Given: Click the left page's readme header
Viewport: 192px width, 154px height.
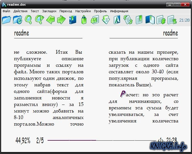Looking at the screenshot, I should [x=22, y=33].
